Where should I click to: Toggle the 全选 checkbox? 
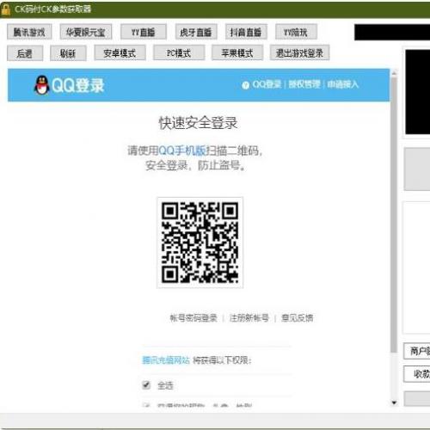pyautogui.click(x=146, y=384)
